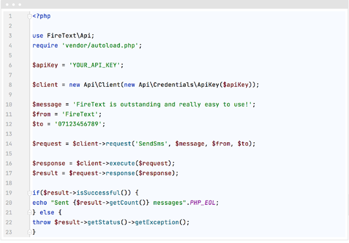Image resolution: width=349 pixels, height=243 pixels.
Task: Click the $to variable on line 12
Action: pyautogui.click(x=38, y=124)
